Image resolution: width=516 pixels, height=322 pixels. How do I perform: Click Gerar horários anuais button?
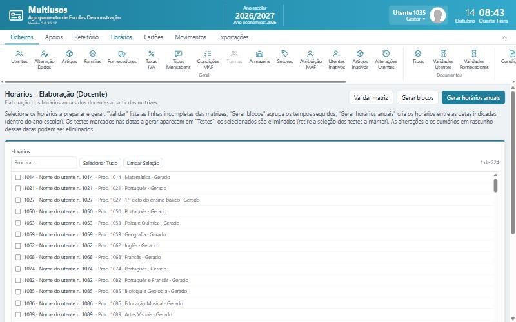[x=473, y=98]
